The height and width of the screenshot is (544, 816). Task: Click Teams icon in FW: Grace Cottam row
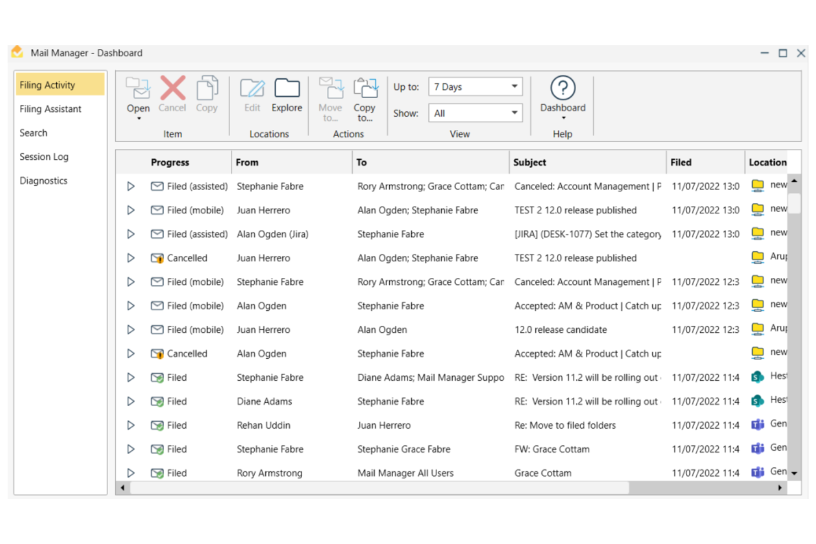pyautogui.click(x=758, y=449)
